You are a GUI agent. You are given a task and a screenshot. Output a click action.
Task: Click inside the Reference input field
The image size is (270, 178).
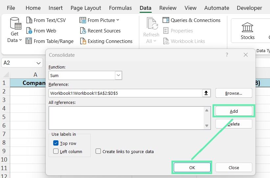point(125,93)
